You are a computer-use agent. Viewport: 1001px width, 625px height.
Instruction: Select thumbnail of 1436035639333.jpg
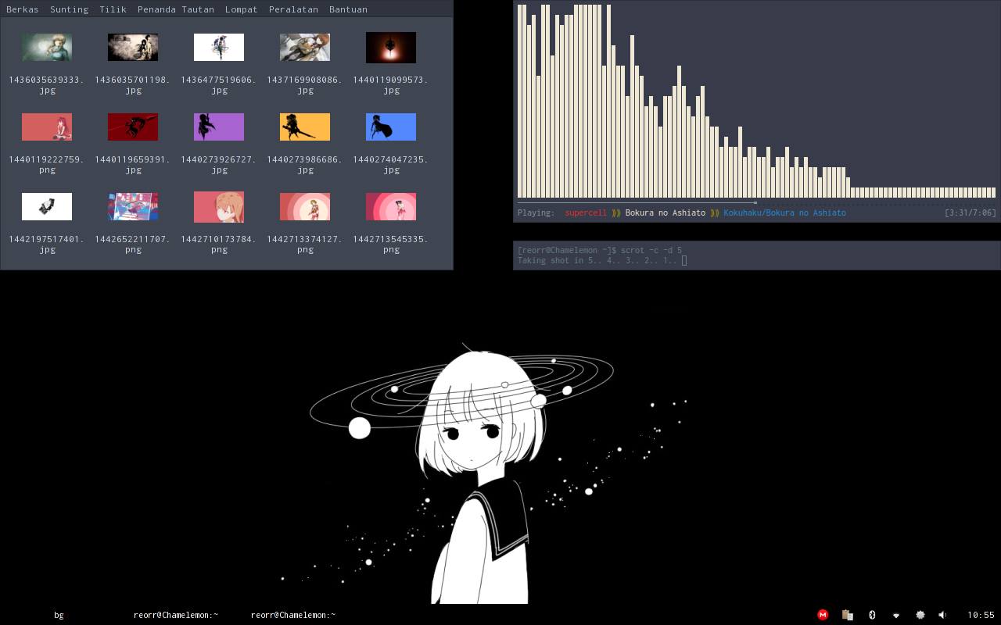tap(47, 48)
